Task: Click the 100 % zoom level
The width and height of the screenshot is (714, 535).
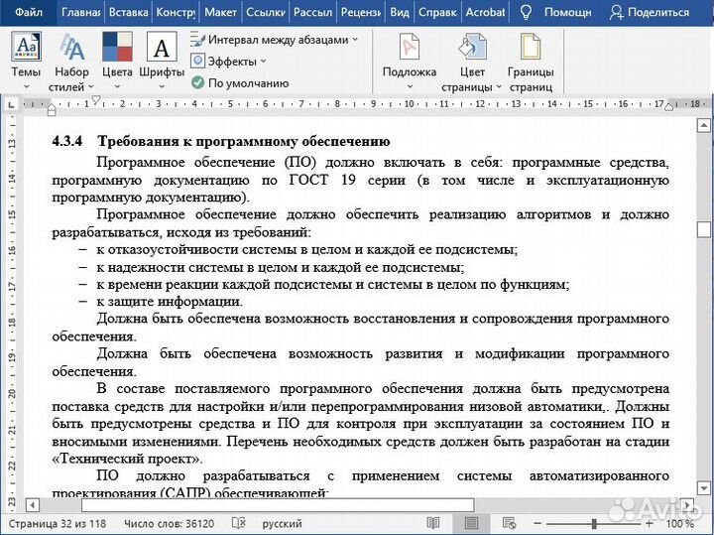Action: (680, 524)
